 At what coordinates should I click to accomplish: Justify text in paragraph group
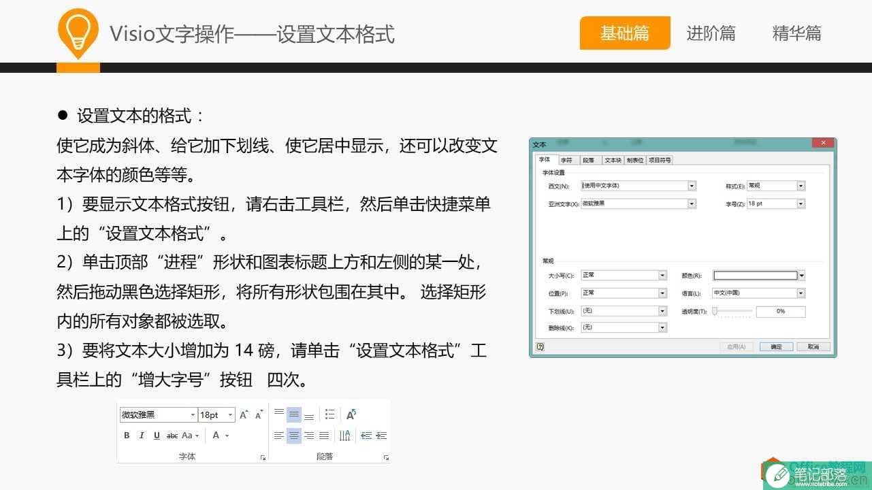coord(324,436)
